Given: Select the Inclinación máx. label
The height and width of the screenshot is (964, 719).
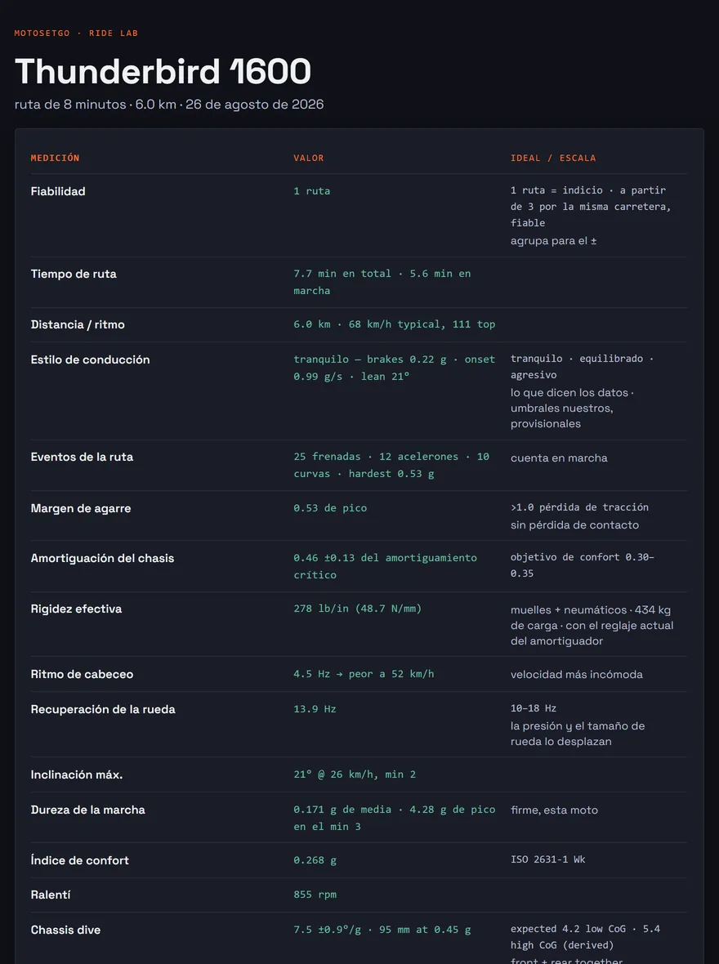Looking at the screenshot, I should point(77,774).
